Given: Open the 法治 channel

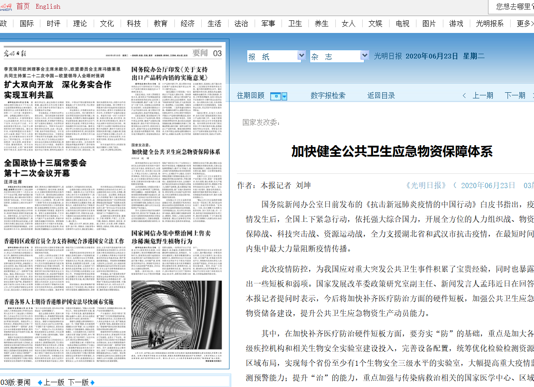Looking at the screenshot, I should click(241, 23).
